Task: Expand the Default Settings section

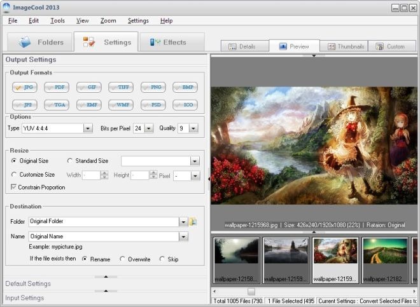Action: (x=106, y=283)
